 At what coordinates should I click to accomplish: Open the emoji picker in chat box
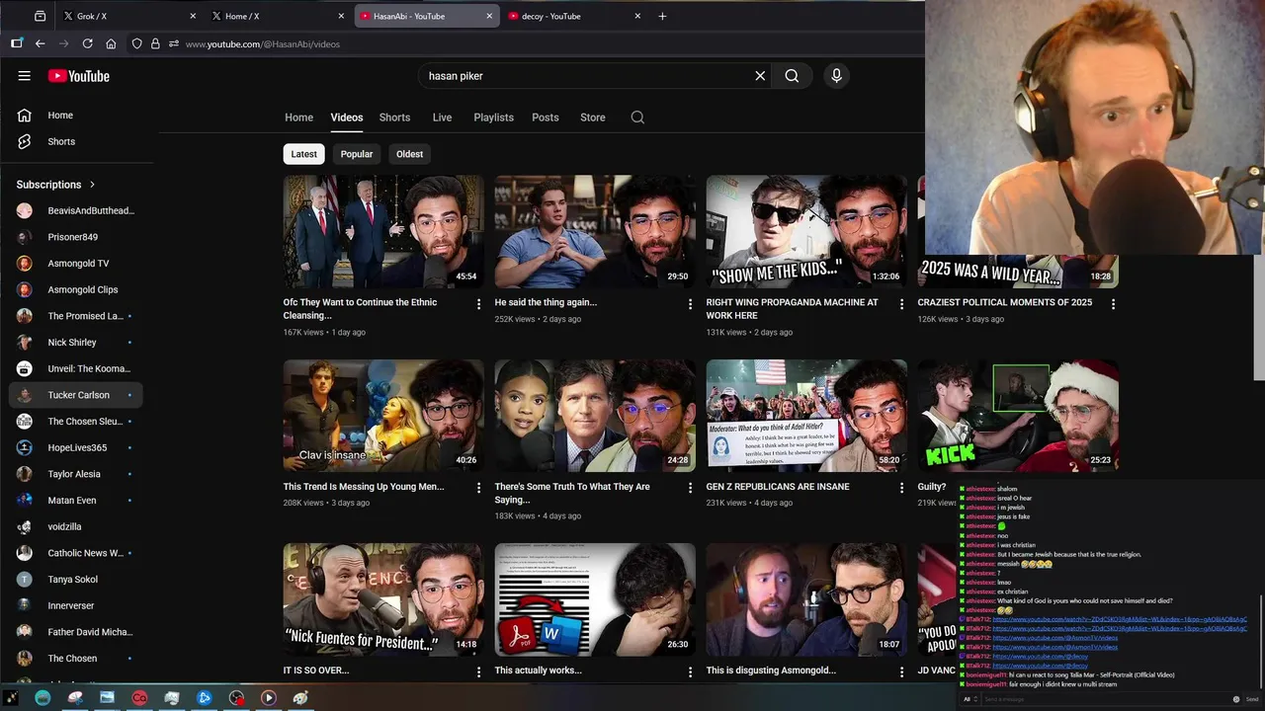coord(1236,699)
